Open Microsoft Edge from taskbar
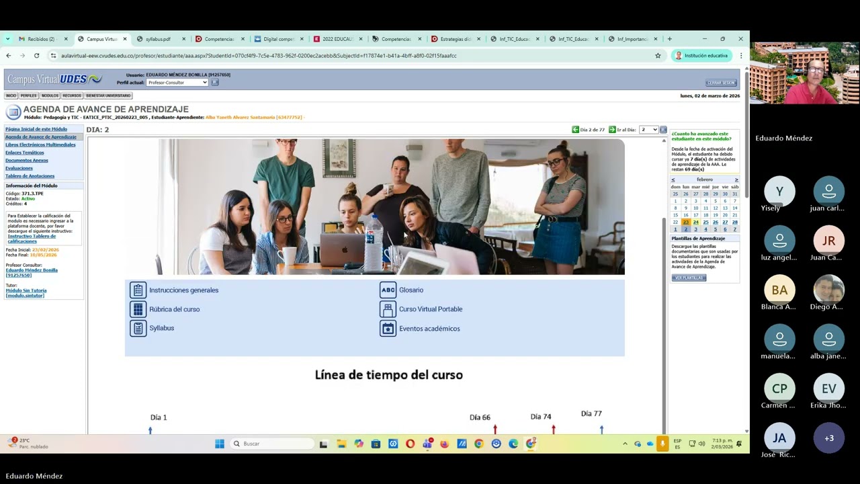Image resolution: width=860 pixels, height=484 pixels. click(x=513, y=444)
